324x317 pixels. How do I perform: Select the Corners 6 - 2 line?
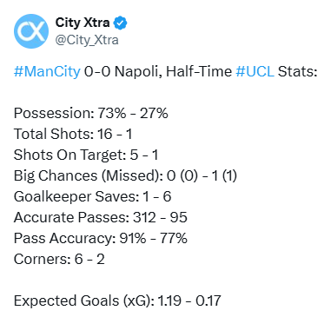point(59,259)
